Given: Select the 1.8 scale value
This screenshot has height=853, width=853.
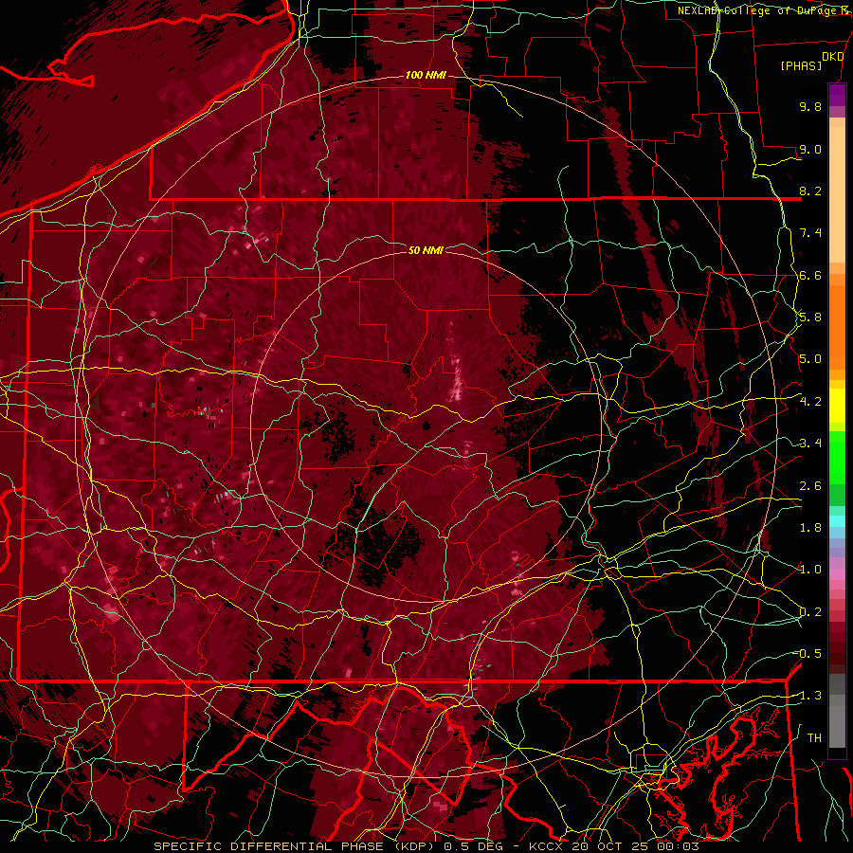Looking at the screenshot, I should [x=810, y=528].
